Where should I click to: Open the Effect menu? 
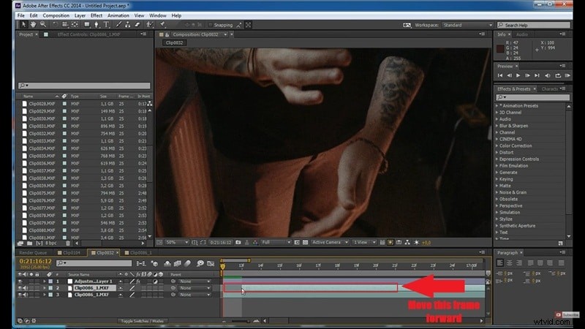[x=97, y=15]
